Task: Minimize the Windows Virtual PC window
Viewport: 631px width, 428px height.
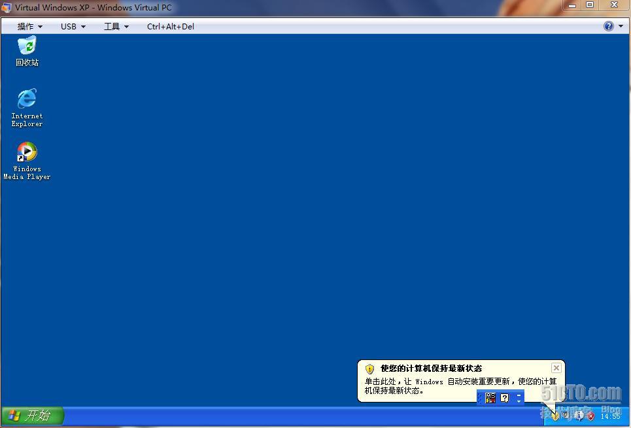Action: coord(572,5)
